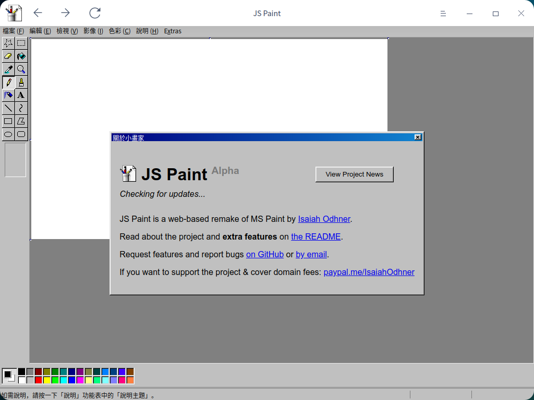This screenshot has height=400, width=534.
Task: Pick the lime green palette swatch
Action: (55, 380)
